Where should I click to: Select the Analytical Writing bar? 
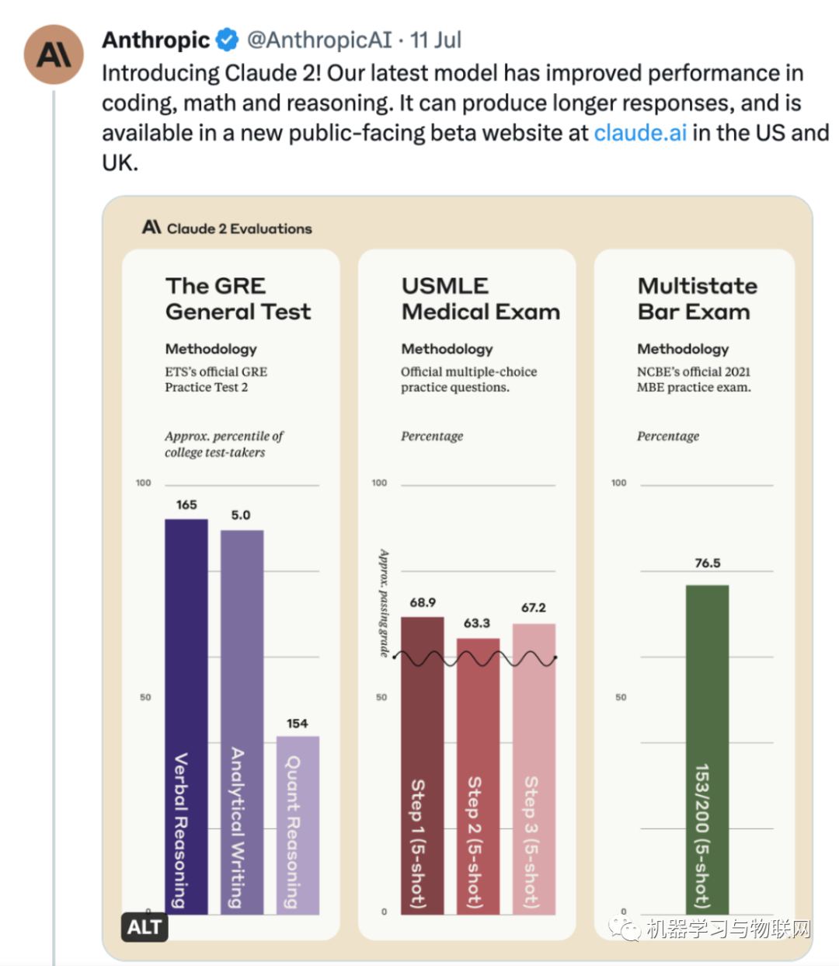pos(242,723)
